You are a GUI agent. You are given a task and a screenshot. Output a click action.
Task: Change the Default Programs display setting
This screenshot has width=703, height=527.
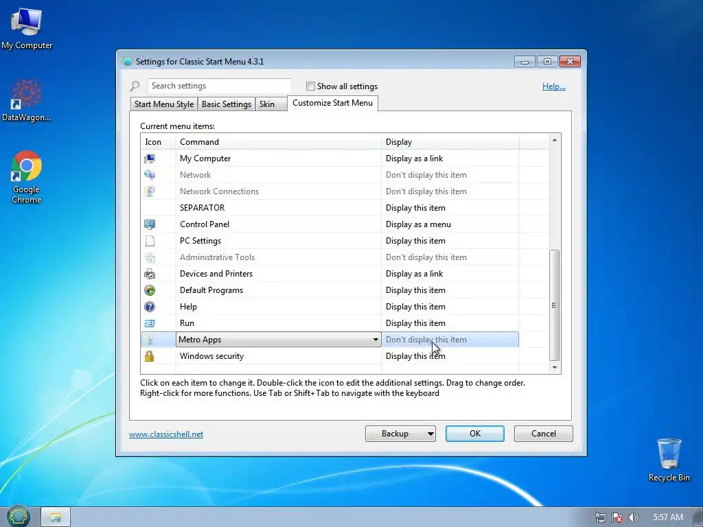click(x=450, y=290)
